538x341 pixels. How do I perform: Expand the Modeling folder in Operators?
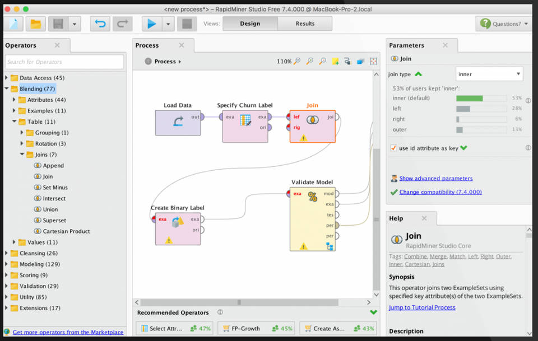point(7,264)
